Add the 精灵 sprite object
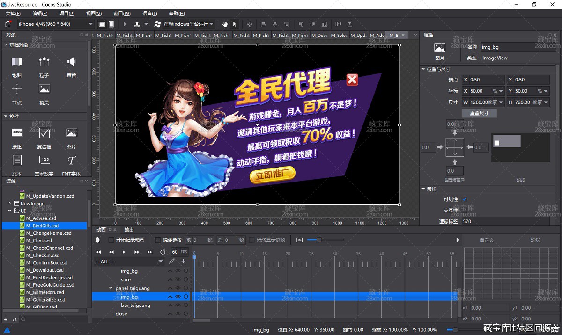The height and width of the screenshot is (335, 562). tap(44, 94)
